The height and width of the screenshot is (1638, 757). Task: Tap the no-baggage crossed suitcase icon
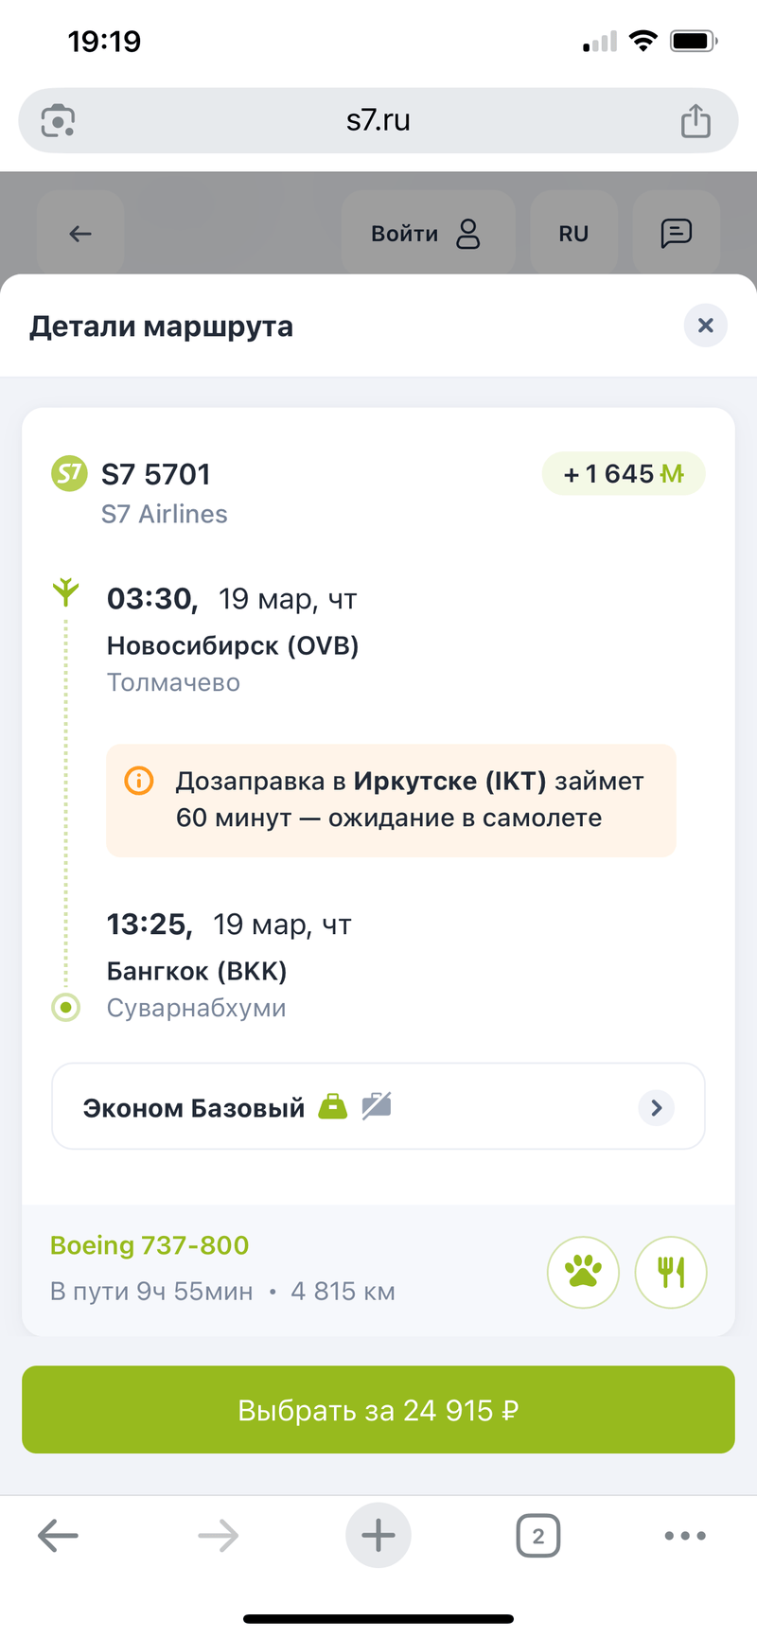(x=377, y=1105)
